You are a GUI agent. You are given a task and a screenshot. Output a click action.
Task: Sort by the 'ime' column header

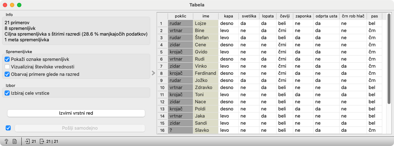[205, 16]
